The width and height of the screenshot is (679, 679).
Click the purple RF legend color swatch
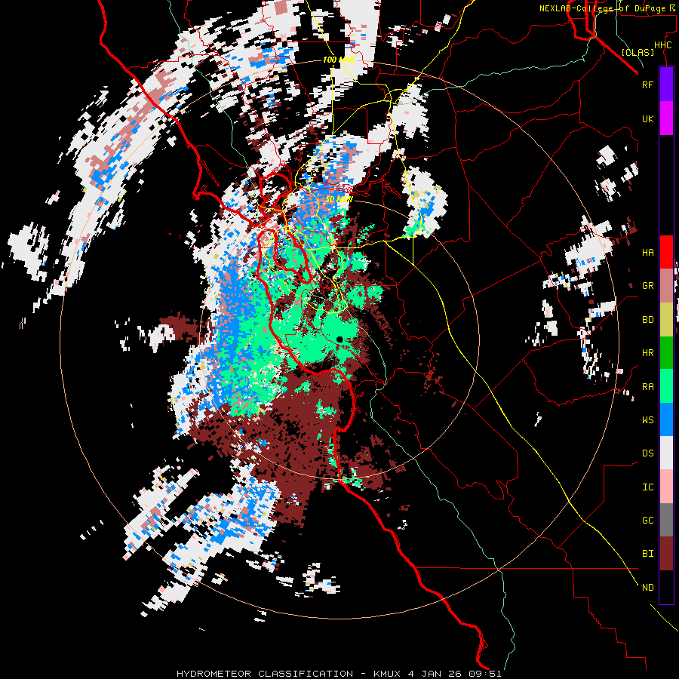666,84
